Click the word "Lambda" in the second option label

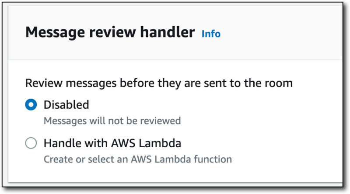point(164,143)
